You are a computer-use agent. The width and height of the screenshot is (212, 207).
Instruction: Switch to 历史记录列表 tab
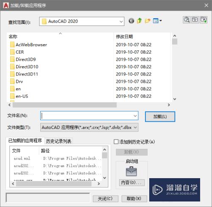59,141
